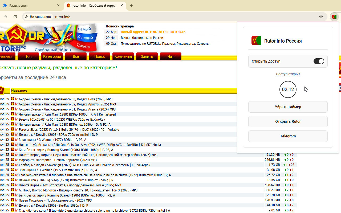
Task: Click magnet icon for Rain Man BDRemux 1080p row
Action: click(16, 124)
